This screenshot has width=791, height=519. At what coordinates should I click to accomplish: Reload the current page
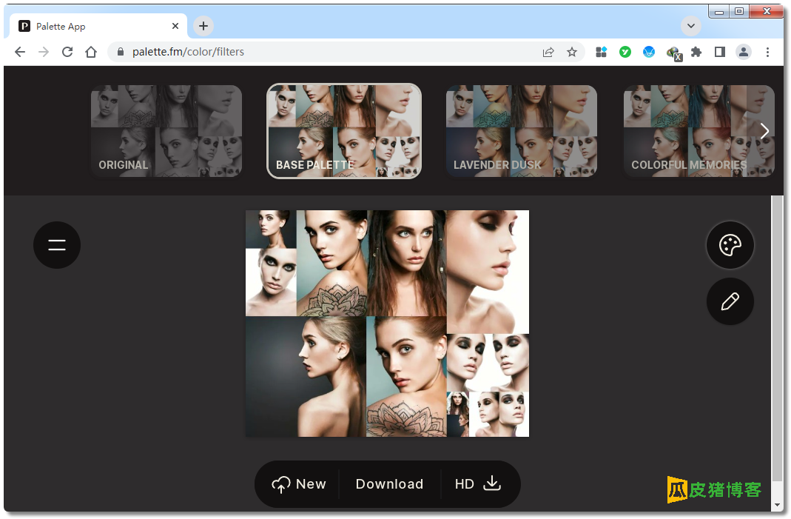[67, 52]
